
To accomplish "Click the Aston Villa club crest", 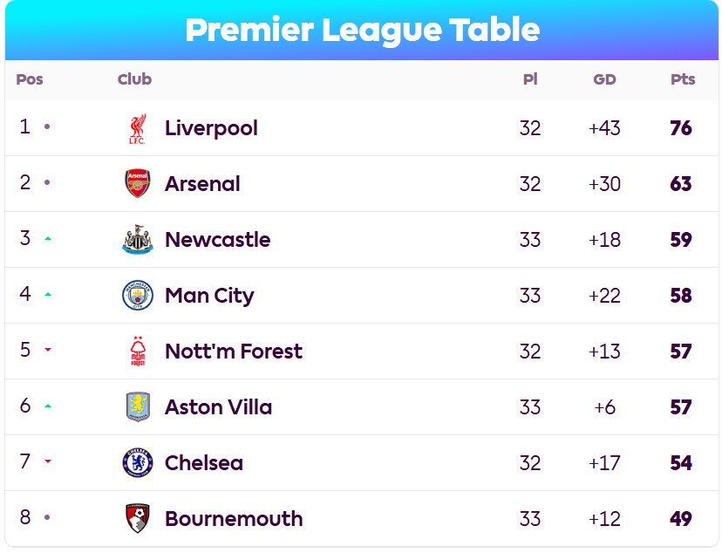I will tap(137, 407).
